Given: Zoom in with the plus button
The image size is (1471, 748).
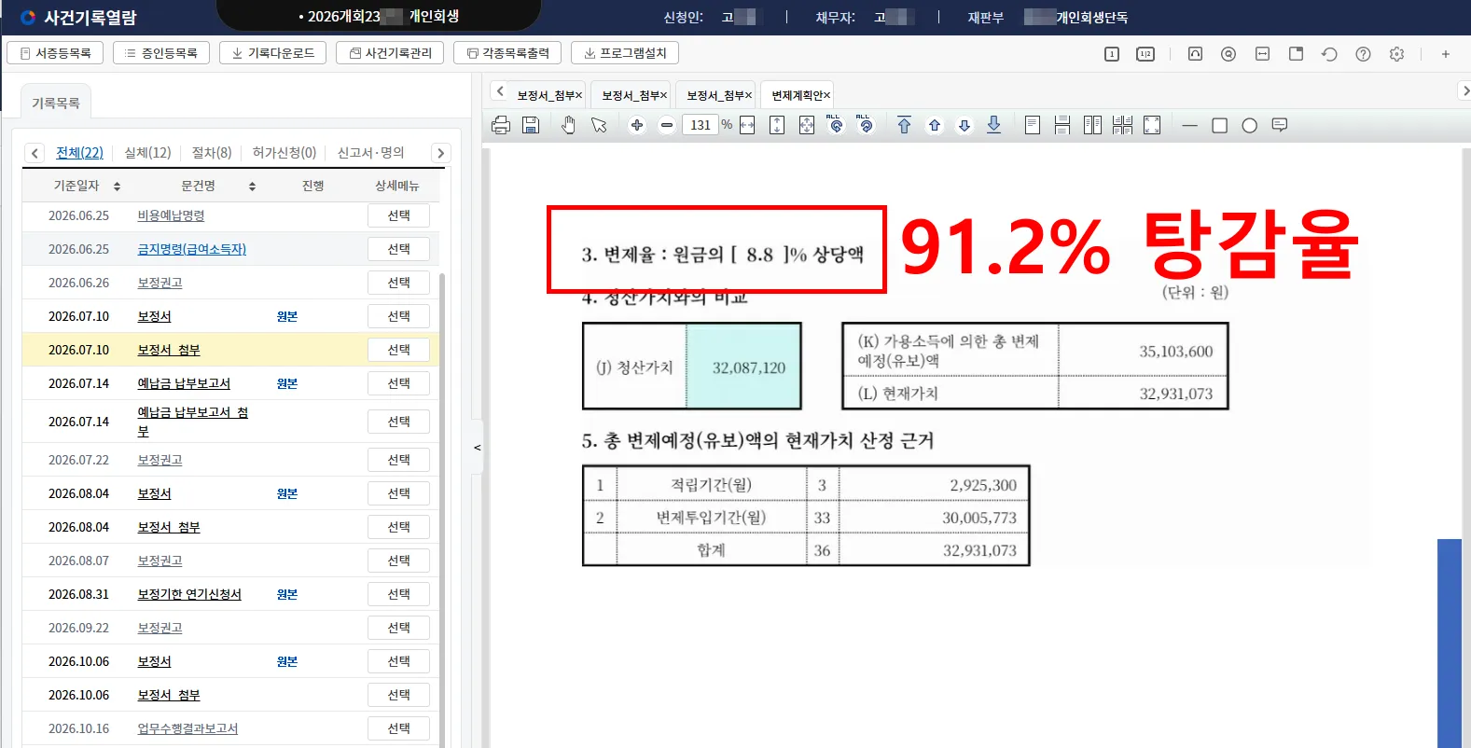Looking at the screenshot, I should [x=637, y=125].
